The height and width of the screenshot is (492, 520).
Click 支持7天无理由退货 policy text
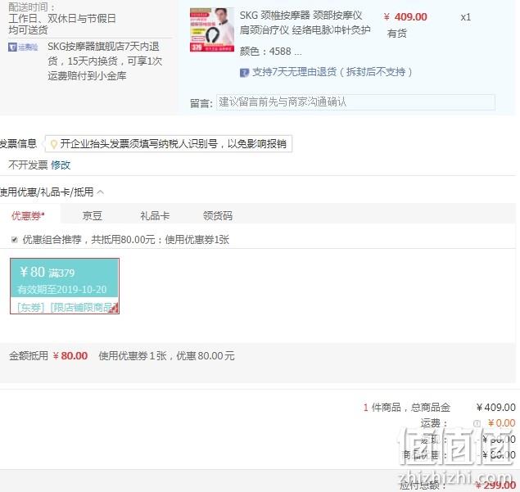332,72
